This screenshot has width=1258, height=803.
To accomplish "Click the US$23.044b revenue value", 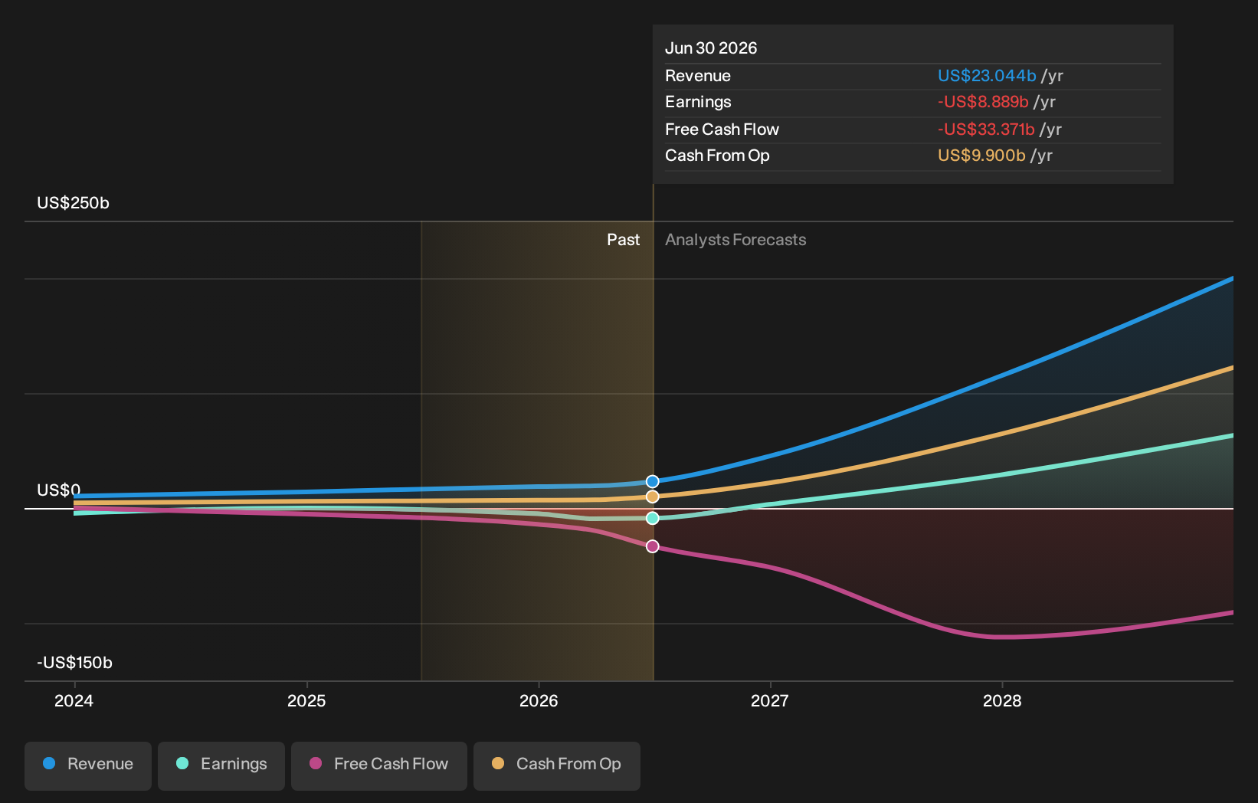I will tap(987, 76).
